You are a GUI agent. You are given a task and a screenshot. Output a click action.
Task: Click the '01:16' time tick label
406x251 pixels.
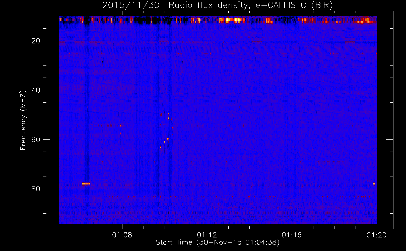(x=292, y=235)
